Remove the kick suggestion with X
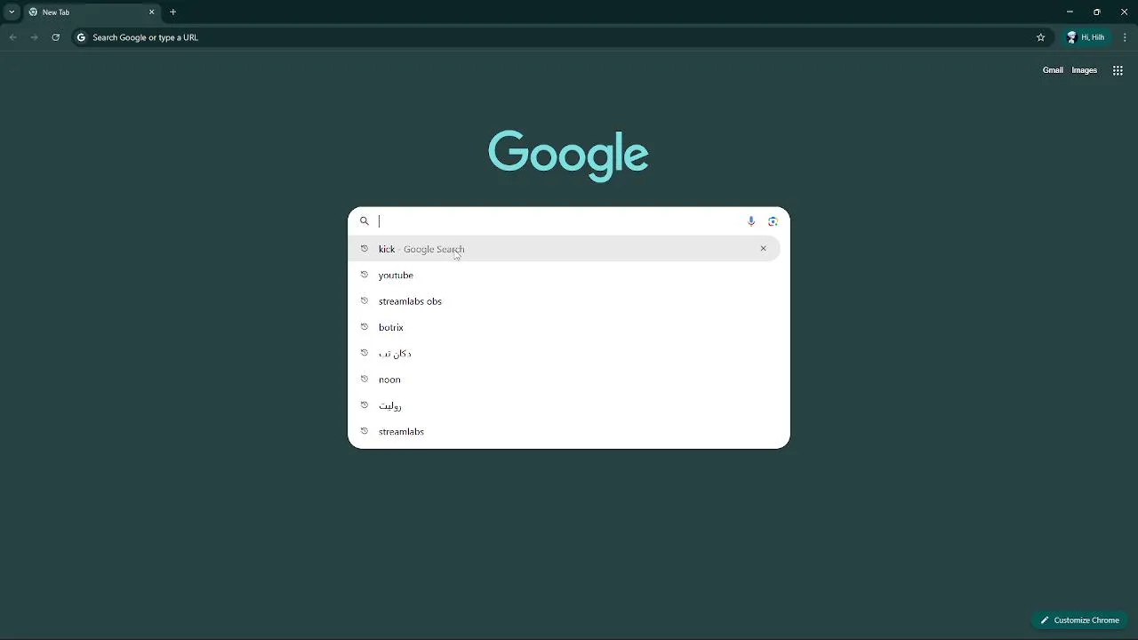This screenshot has width=1138, height=640. (x=763, y=249)
